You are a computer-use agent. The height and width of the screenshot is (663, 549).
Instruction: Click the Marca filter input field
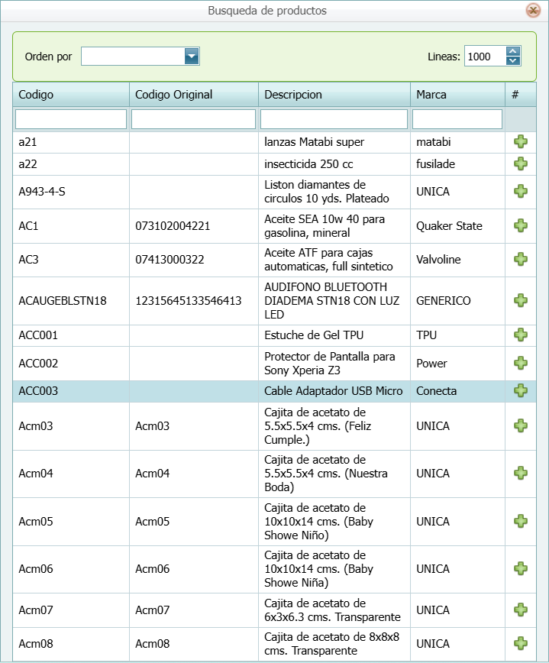(x=457, y=119)
